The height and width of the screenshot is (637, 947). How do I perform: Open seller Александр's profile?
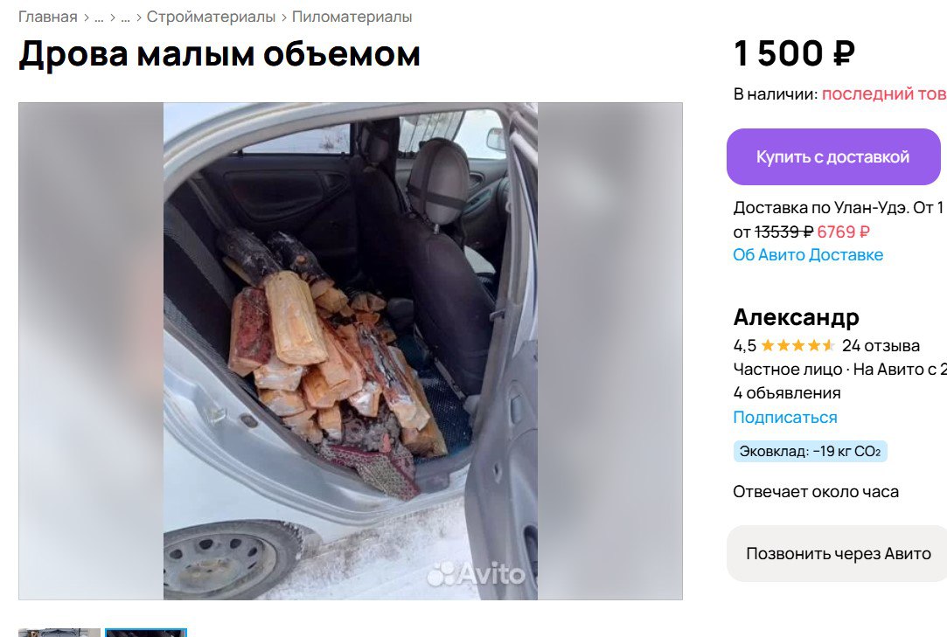pos(796,317)
